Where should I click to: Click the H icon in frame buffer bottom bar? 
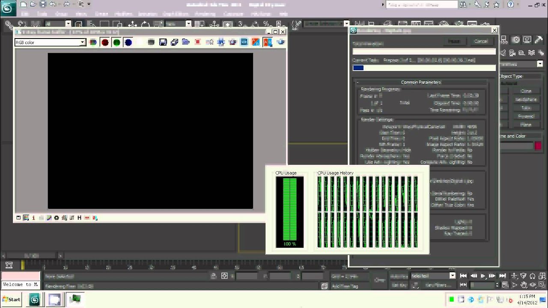click(79, 218)
